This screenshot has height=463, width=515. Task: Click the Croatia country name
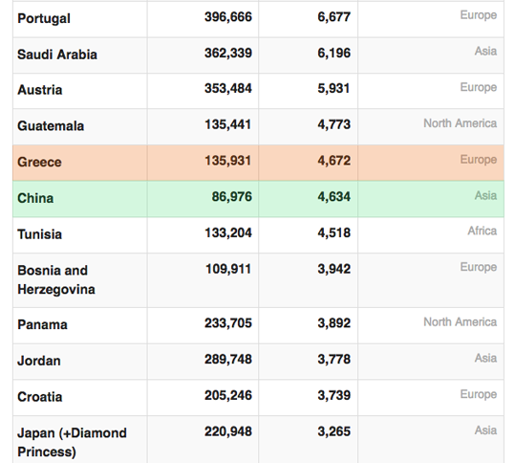click(x=40, y=397)
